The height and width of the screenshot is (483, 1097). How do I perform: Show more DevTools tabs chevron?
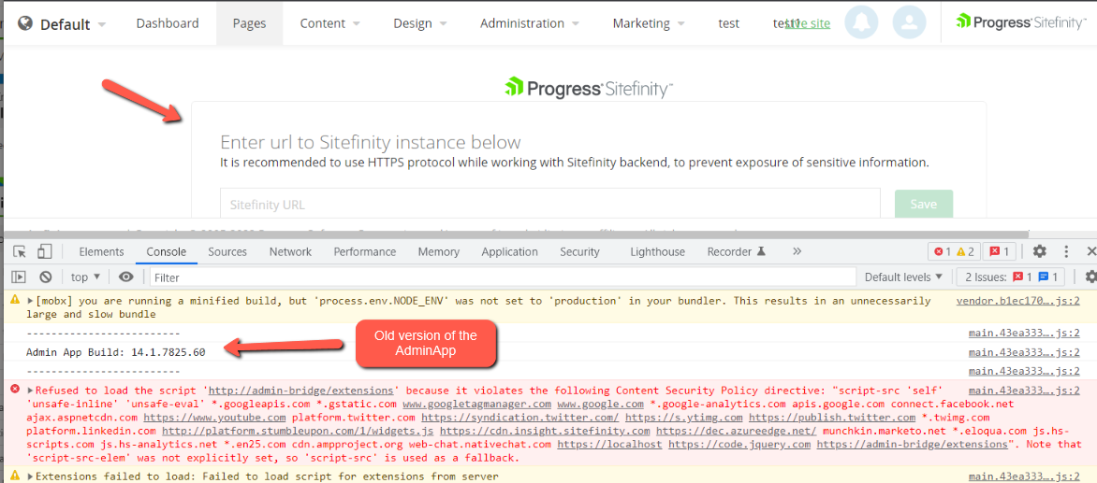point(797,251)
